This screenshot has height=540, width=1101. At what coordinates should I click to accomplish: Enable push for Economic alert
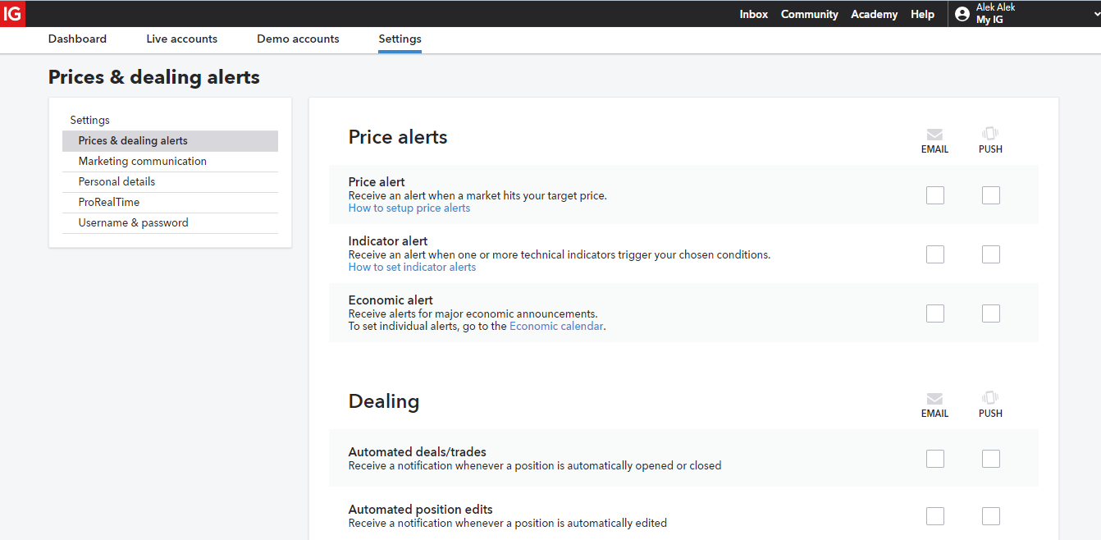pyautogui.click(x=991, y=313)
